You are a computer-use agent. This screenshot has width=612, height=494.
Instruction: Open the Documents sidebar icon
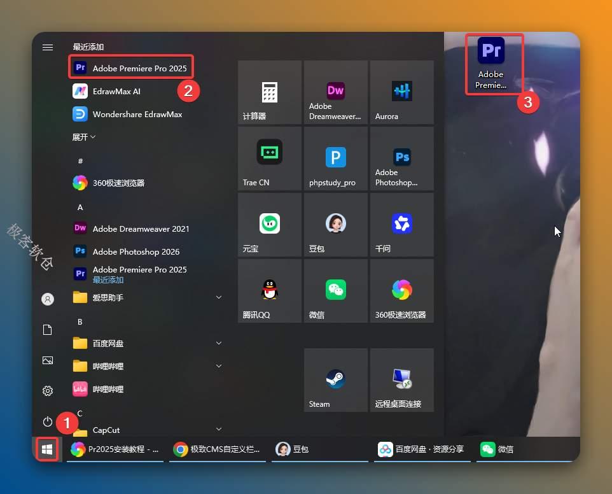coord(48,330)
